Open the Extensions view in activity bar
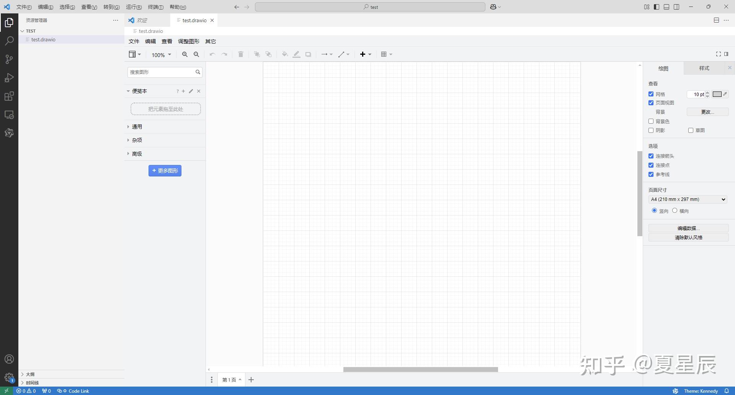The image size is (735, 395). [9, 96]
